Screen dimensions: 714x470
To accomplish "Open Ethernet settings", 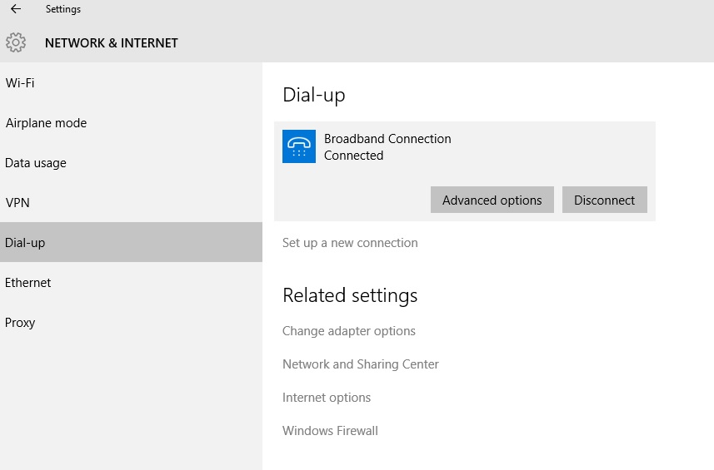I will coord(131,282).
